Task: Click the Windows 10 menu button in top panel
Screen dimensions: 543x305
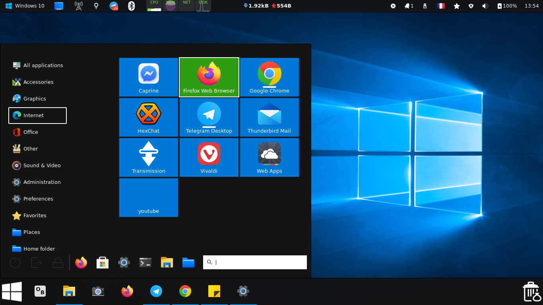Action: tap(25, 6)
